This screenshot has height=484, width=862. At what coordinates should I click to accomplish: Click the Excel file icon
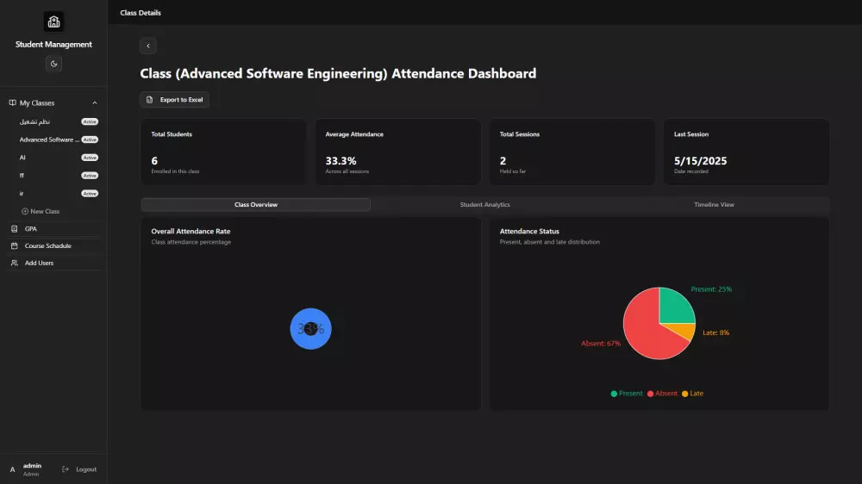149,99
